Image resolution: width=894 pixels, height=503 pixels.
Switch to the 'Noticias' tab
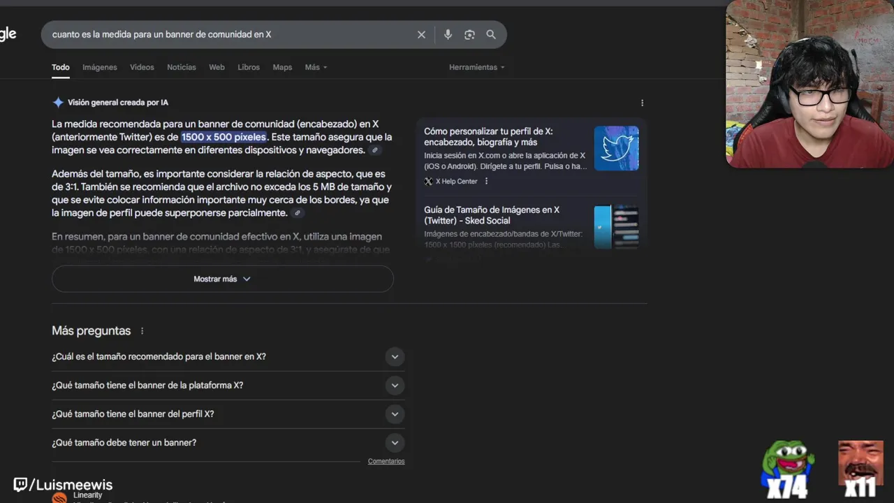(x=182, y=67)
